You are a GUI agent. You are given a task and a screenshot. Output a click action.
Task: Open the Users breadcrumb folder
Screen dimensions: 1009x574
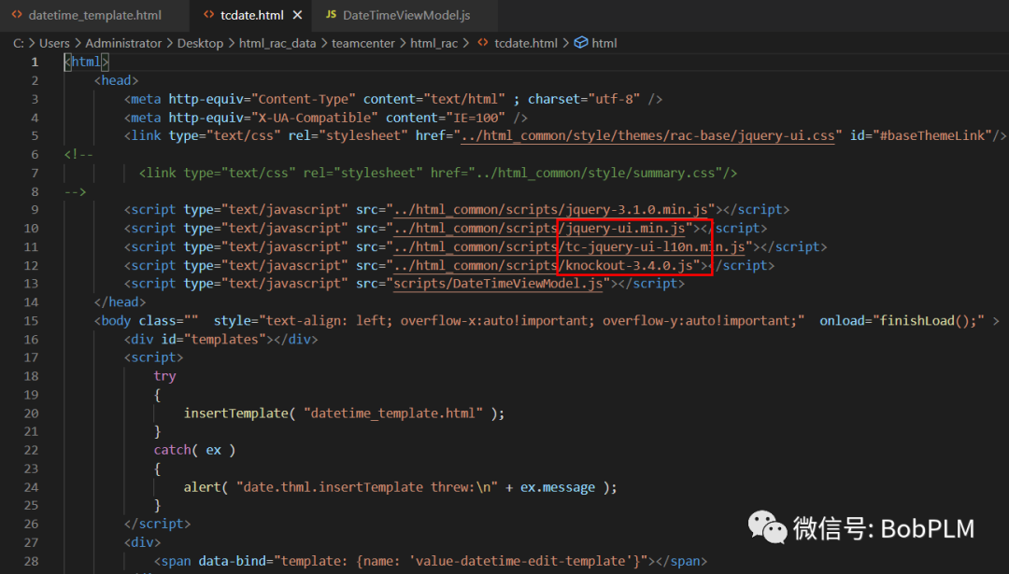(54, 43)
